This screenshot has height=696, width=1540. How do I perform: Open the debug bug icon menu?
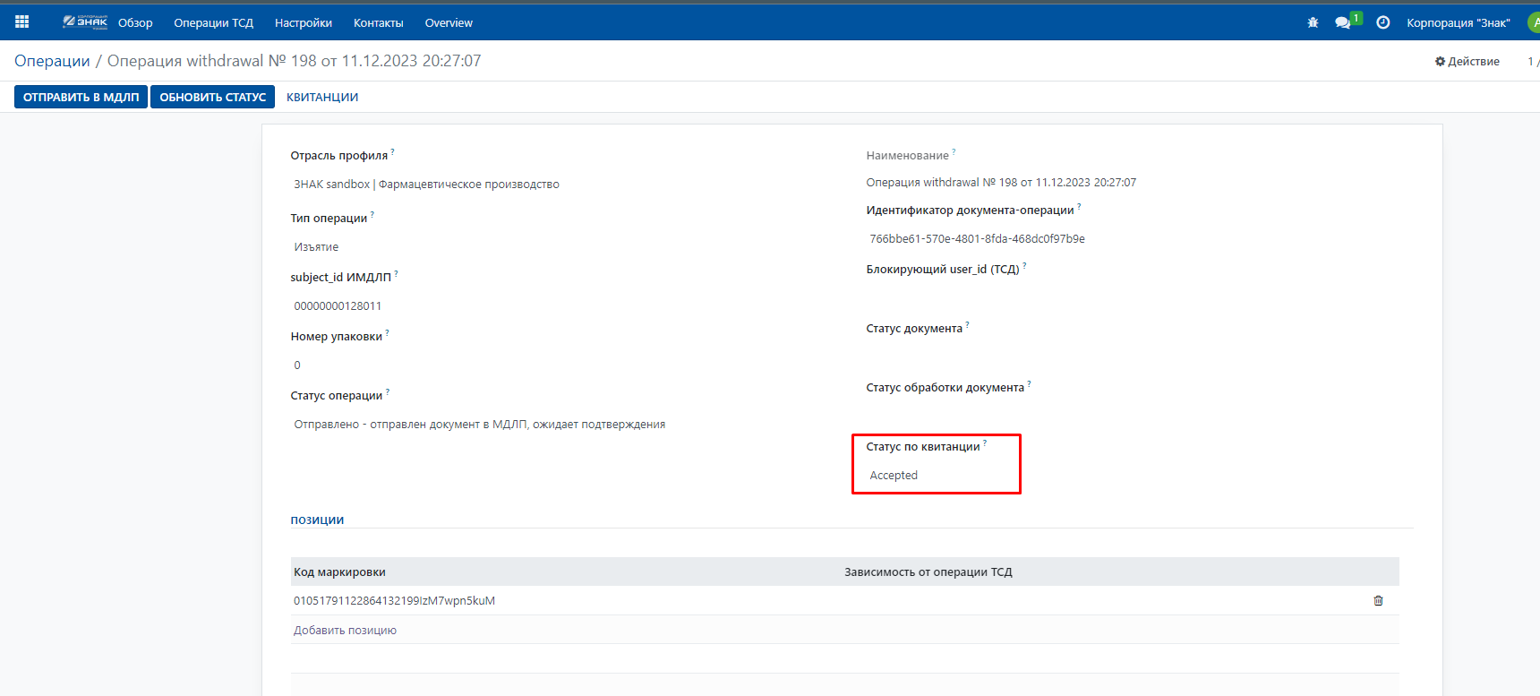click(1313, 22)
